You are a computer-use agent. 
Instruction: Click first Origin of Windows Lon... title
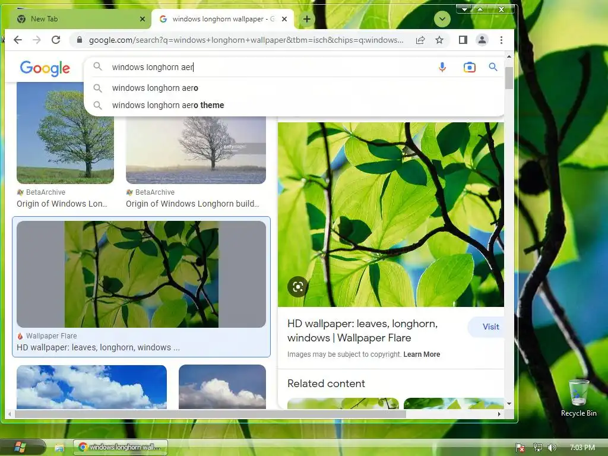tap(62, 204)
